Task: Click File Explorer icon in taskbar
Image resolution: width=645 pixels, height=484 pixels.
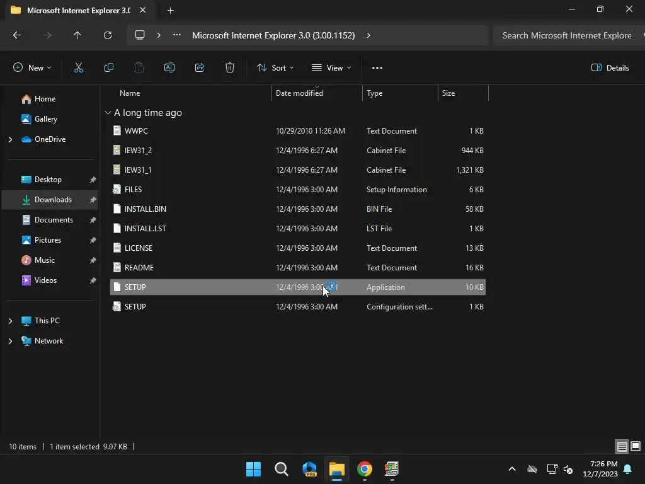Action: [x=336, y=469]
